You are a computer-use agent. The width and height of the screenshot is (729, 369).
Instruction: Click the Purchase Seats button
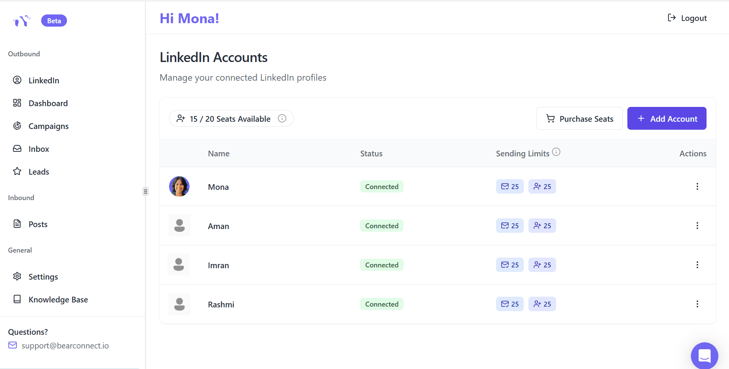[579, 118]
